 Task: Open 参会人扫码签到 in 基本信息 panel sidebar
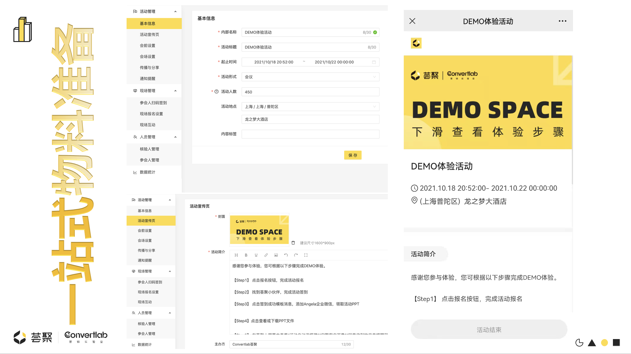pos(153,103)
